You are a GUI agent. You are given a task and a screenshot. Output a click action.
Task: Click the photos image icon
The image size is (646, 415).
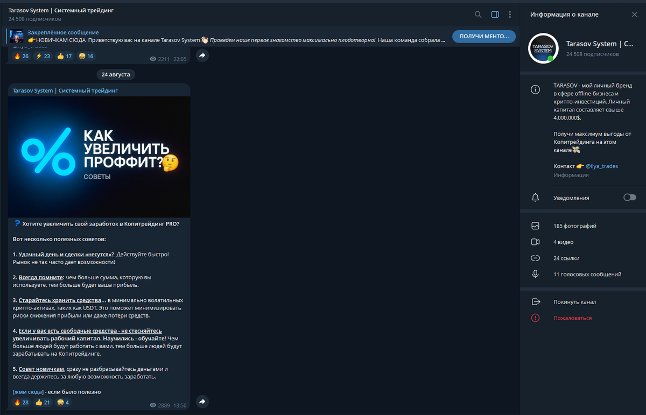pos(535,226)
